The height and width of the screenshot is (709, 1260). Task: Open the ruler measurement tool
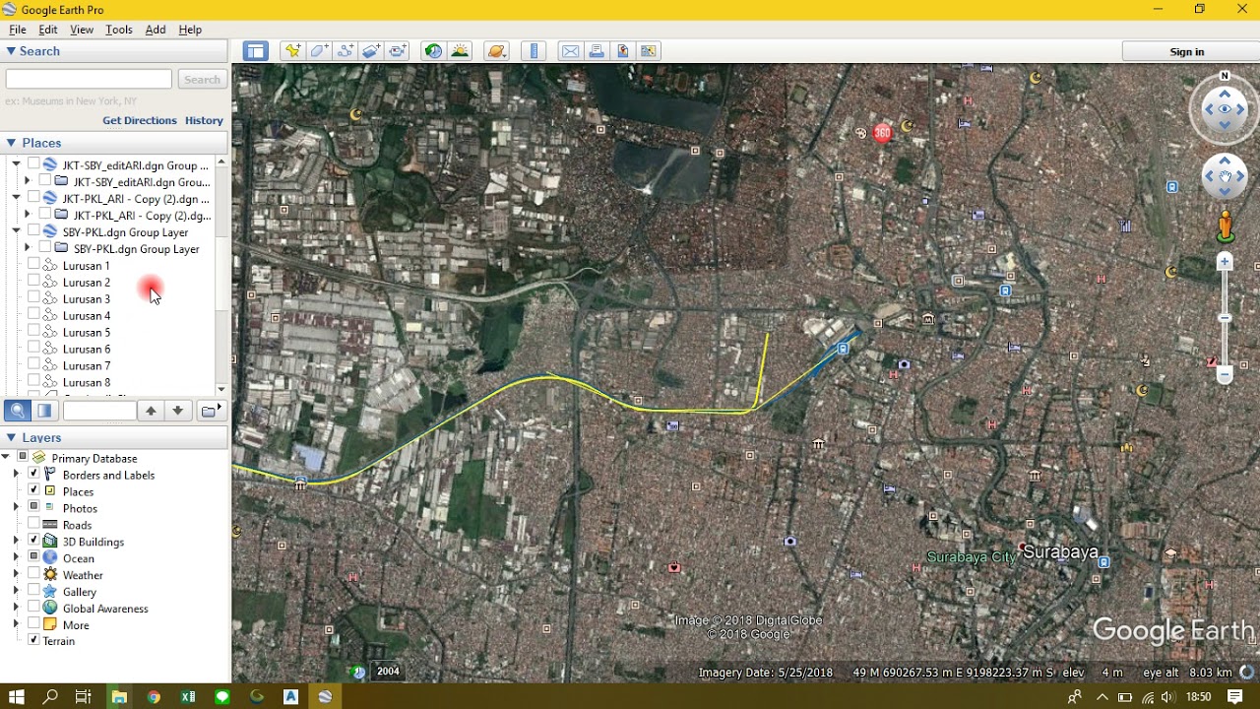[x=534, y=51]
